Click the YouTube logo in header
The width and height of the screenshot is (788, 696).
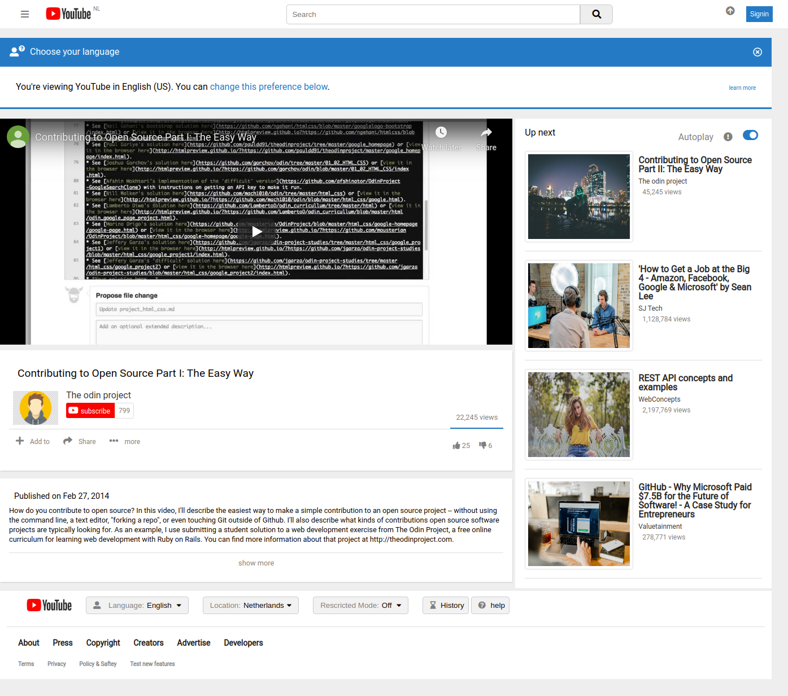pos(68,14)
